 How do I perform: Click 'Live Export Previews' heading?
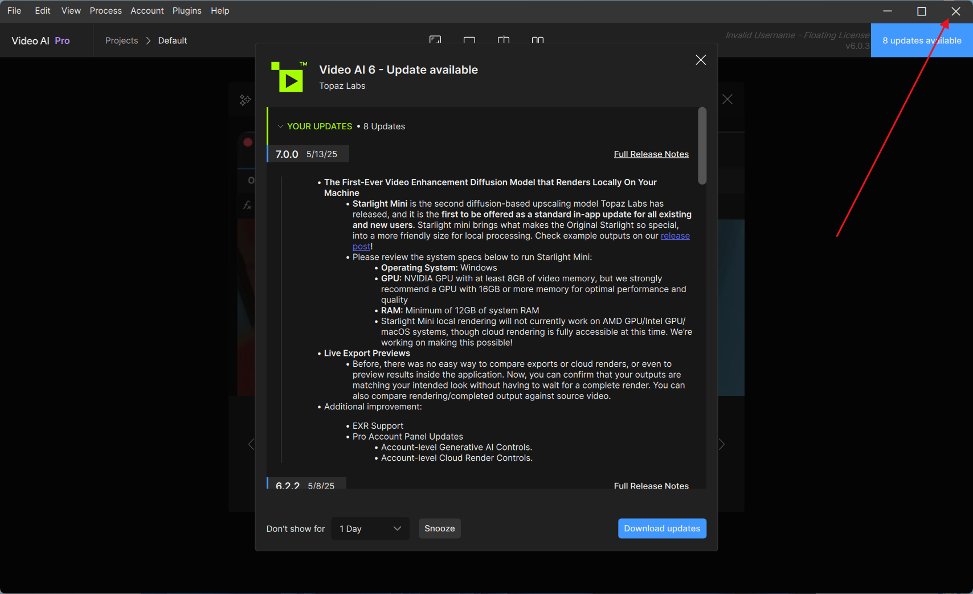(x=367, y=353)
